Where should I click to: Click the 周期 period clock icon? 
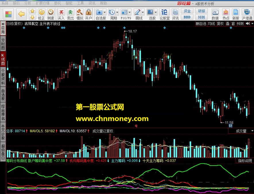coord(112,12)
